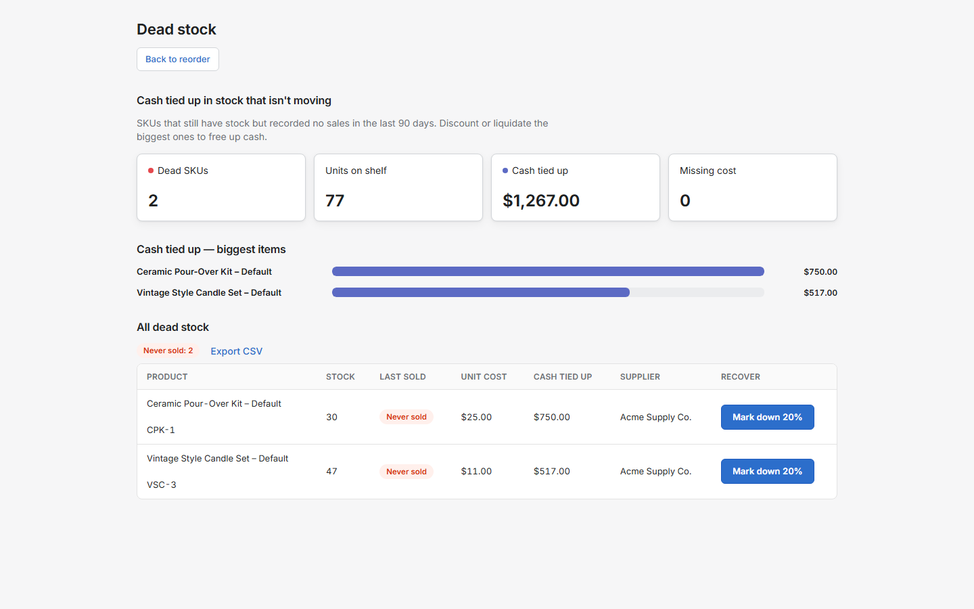Click Acme Supply Co. in the VSC-3 row
The image size is (974, 609).
(655, 472)
